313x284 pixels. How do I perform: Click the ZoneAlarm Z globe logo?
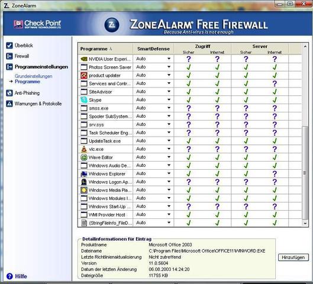112,25
